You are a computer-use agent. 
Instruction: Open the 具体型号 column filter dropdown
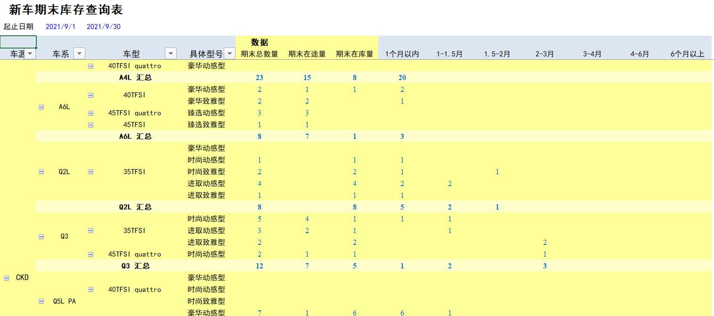[229, 53]
